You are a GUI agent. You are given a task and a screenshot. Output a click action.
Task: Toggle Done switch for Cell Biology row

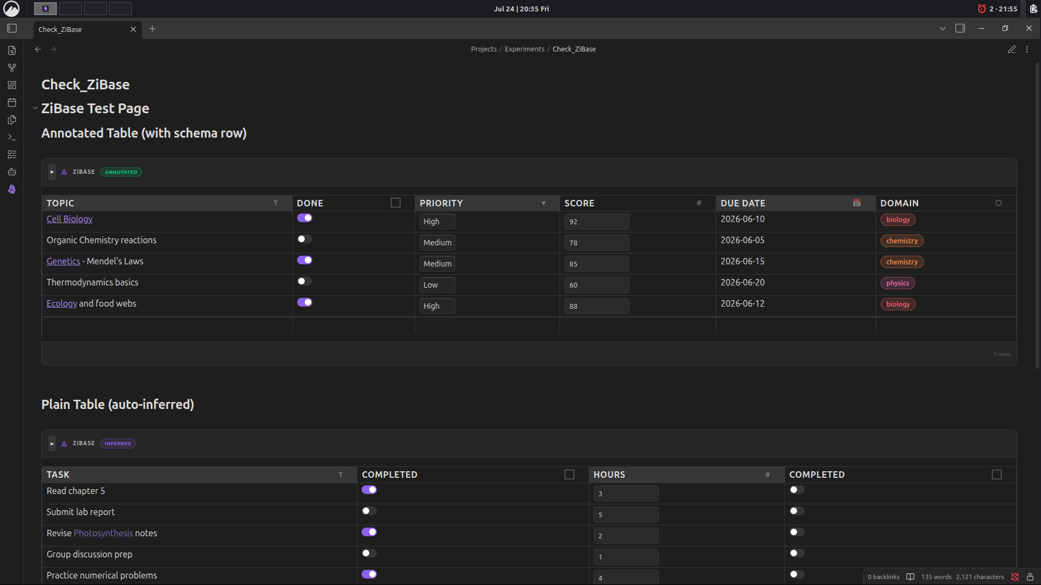(305, 218)
